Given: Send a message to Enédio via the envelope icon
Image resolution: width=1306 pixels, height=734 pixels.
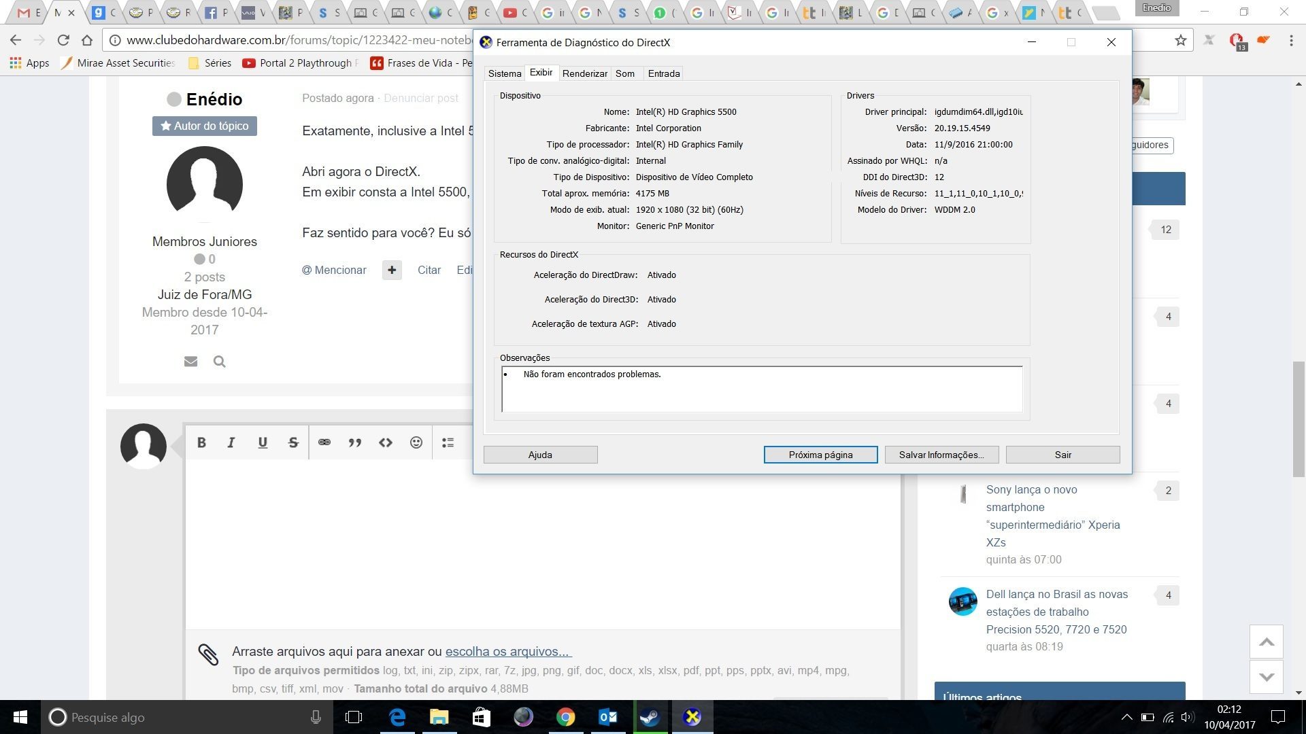Looking at the screenshot, I should pos(190,362).
